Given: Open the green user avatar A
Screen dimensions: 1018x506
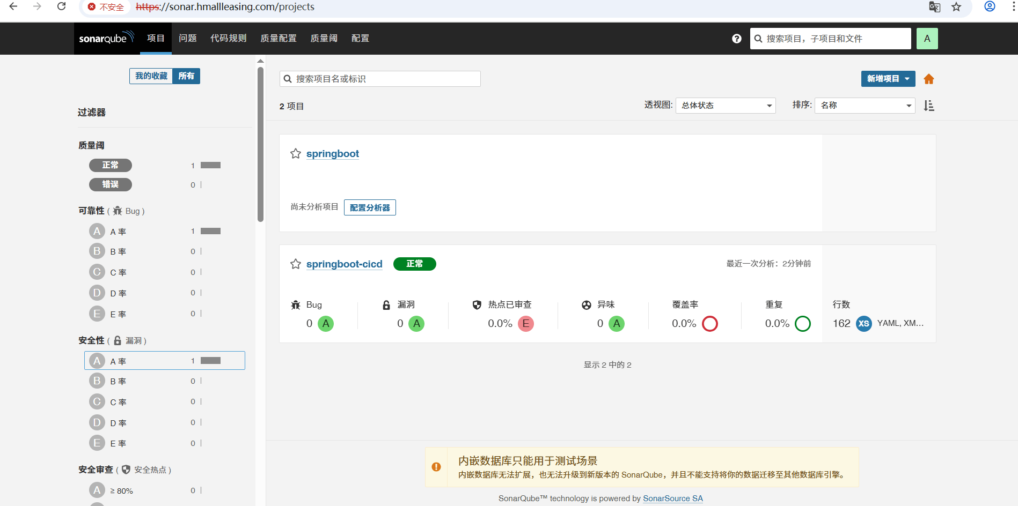Looking at the screenshot, I should (x=927, y=39).
